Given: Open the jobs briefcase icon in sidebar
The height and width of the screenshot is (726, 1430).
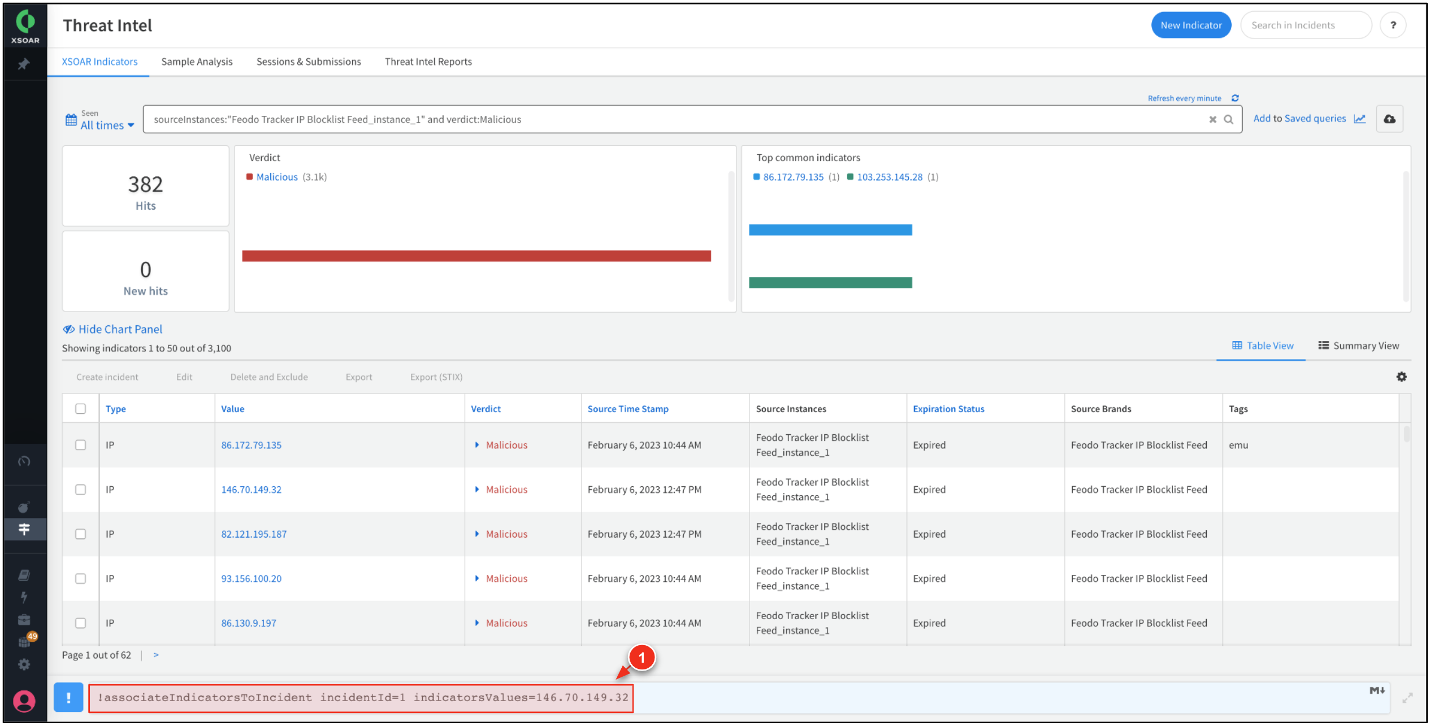Looking at the screenshot, I should coord(24,620).
